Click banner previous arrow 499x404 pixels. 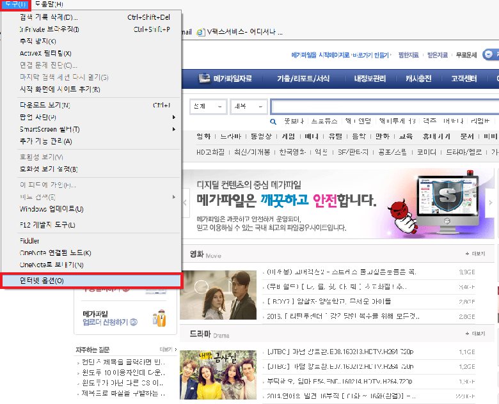pos(185,203)
